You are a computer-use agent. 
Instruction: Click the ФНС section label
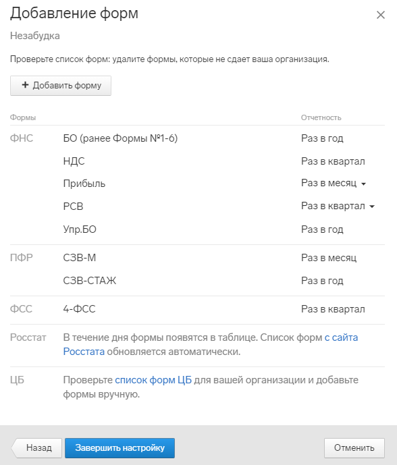point(22,138)
